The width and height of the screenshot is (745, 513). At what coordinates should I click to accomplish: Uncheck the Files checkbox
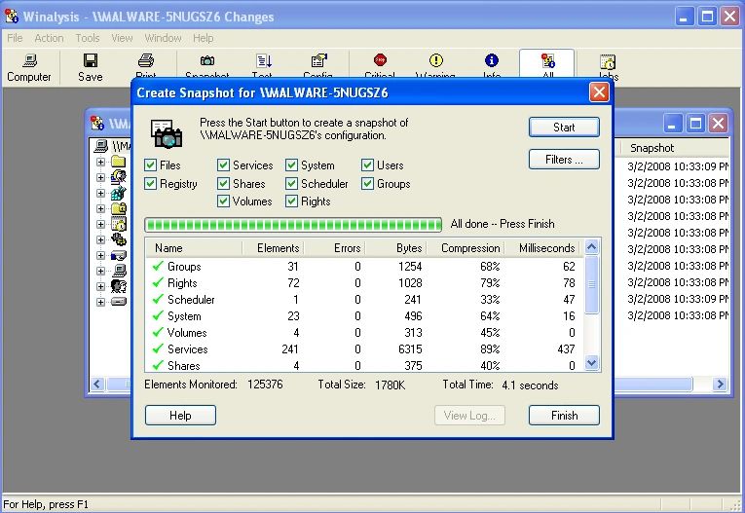151,165
